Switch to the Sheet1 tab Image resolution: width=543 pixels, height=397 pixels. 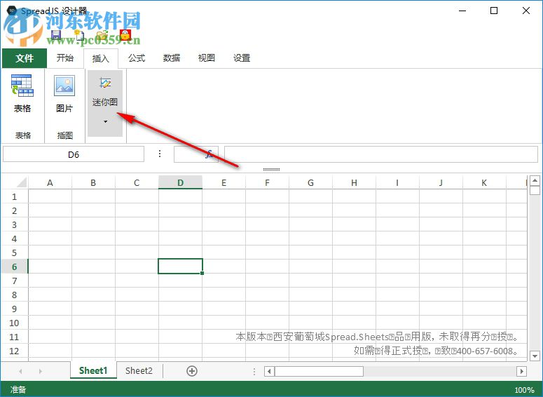[x=93, y=370]
